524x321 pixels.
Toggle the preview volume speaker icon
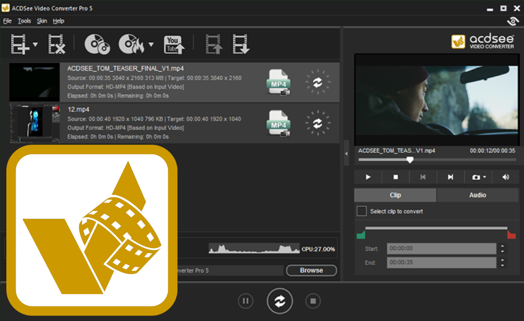(505, 177)
